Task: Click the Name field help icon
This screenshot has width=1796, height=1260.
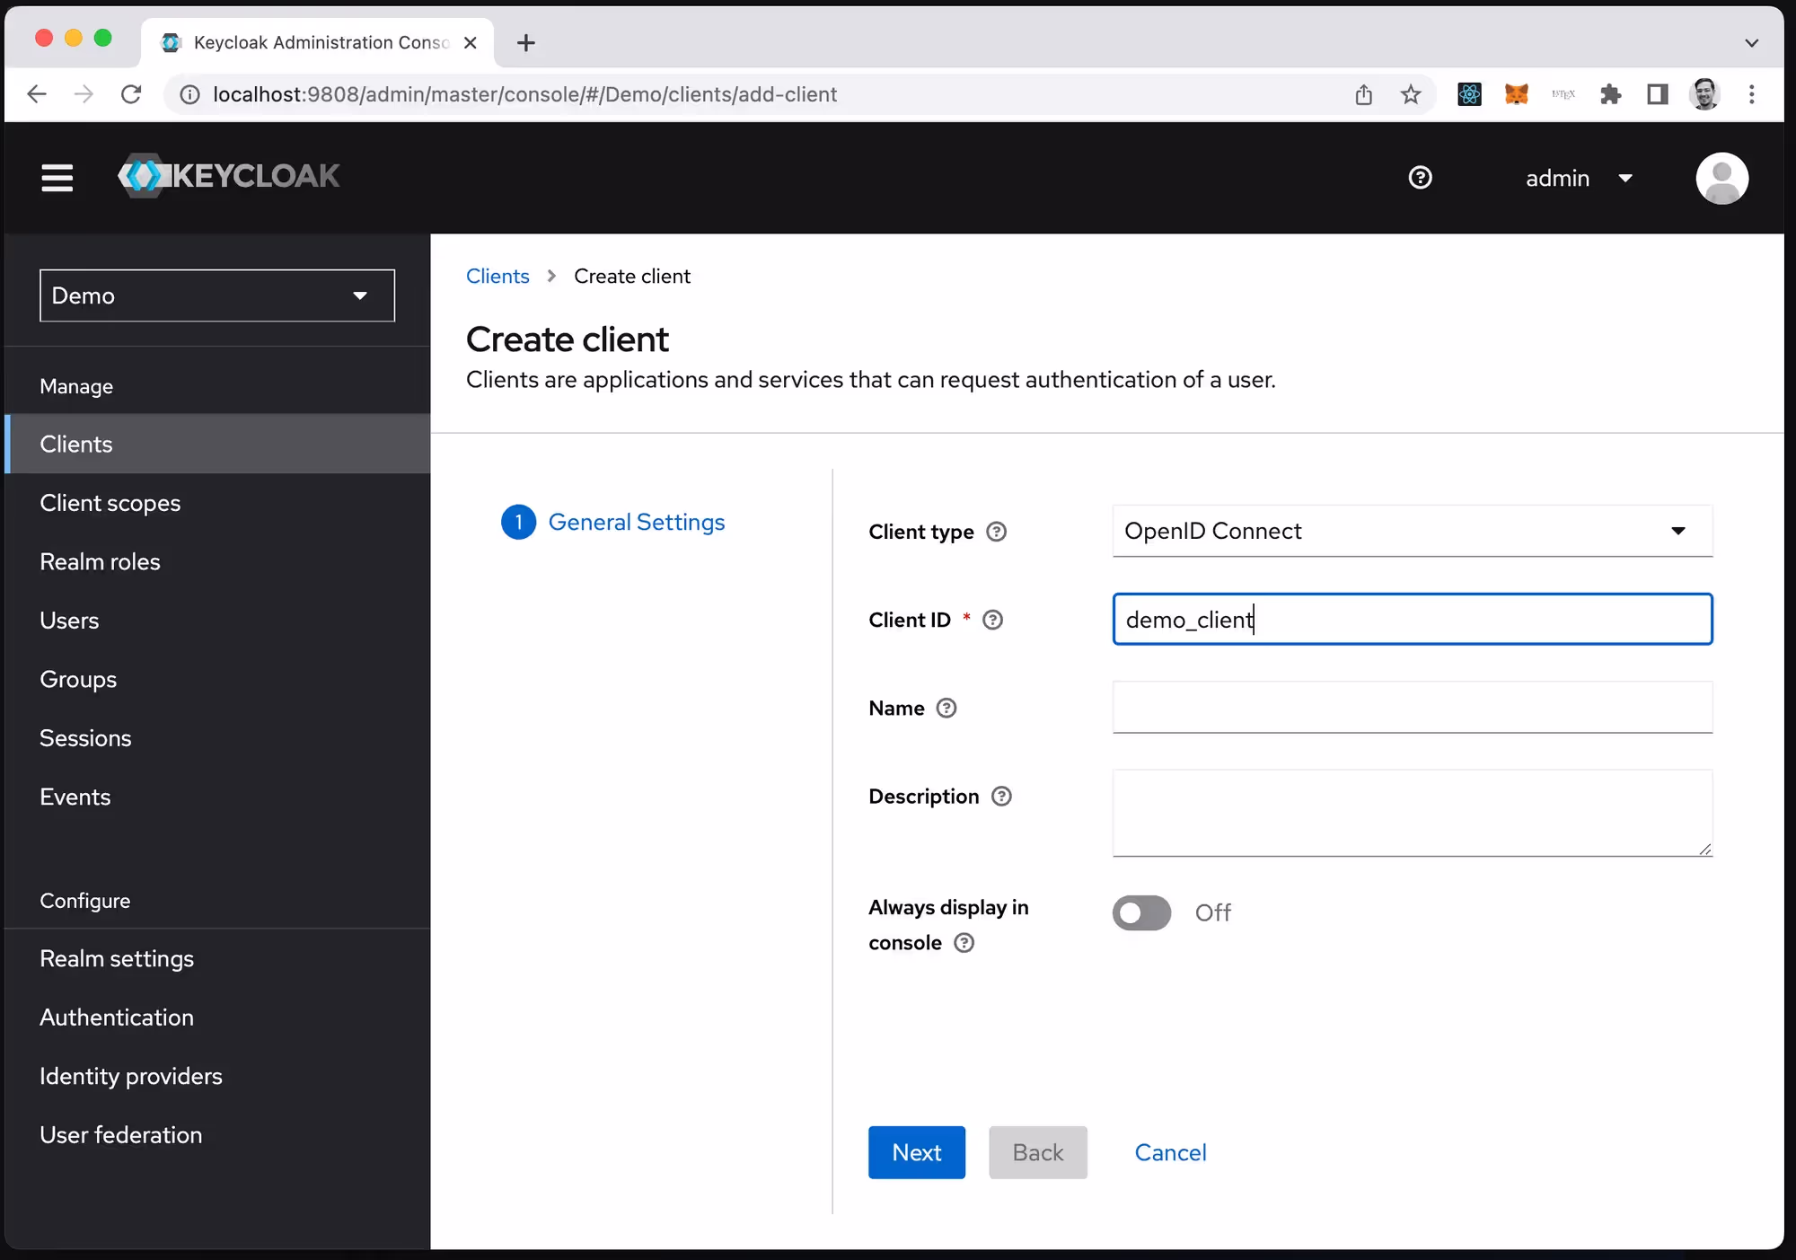Action: [946, 709]
